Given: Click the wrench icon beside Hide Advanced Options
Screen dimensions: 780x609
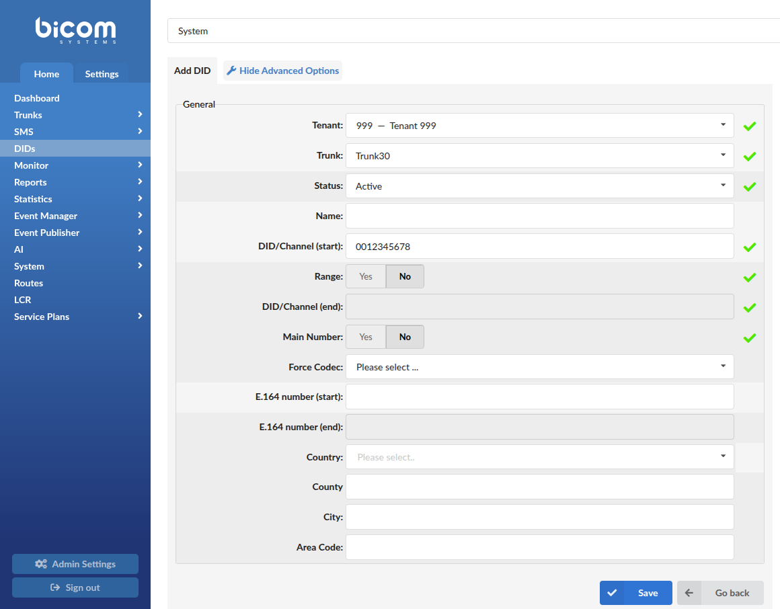Looking at the screenshot, I should pos(231,71).
